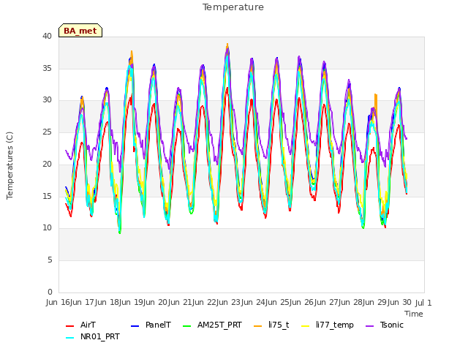Click the 0 y-axis tick label
This screenshot has width=468, height=351.
pos(50,292)
